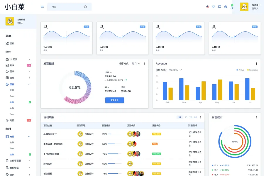The image size is (264, 176).
Task: Open 发票概述 card three-dot menu
Action: pos(144,64)
